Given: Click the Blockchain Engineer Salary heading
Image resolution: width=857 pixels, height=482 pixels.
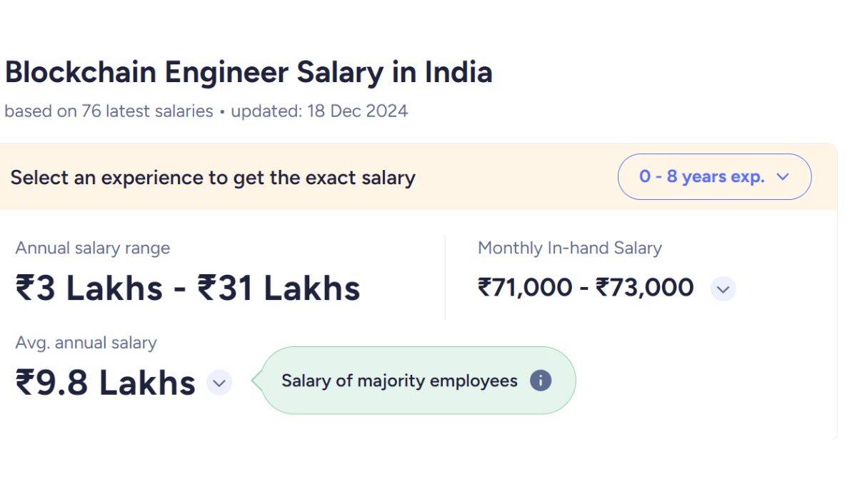Looking at the screenshot, I should coord(249,71).
